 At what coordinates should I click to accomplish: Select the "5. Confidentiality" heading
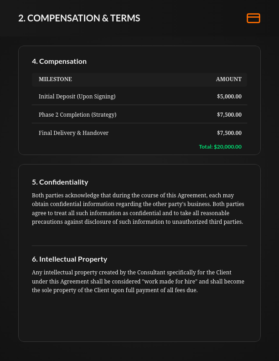60,182
